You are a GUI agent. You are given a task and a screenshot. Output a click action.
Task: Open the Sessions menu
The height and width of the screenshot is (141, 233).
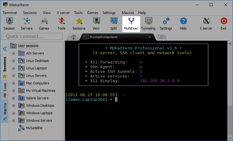[30, 13]
